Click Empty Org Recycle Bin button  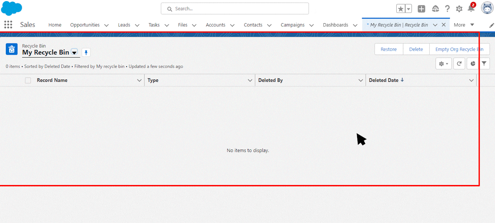point(459,49)
